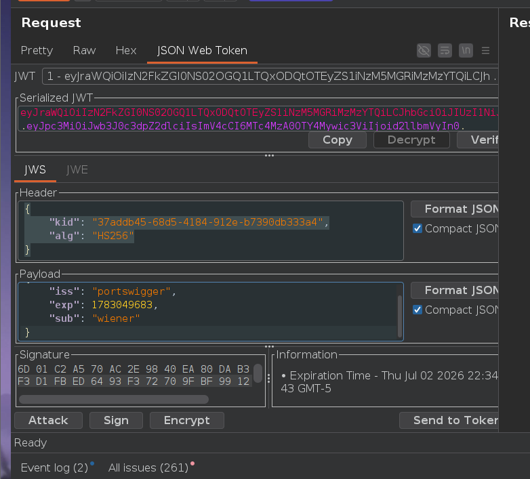The image size is (530, 479).
Task: Click the splitter dots below Serialized JWT
Action: coord(269,155)
